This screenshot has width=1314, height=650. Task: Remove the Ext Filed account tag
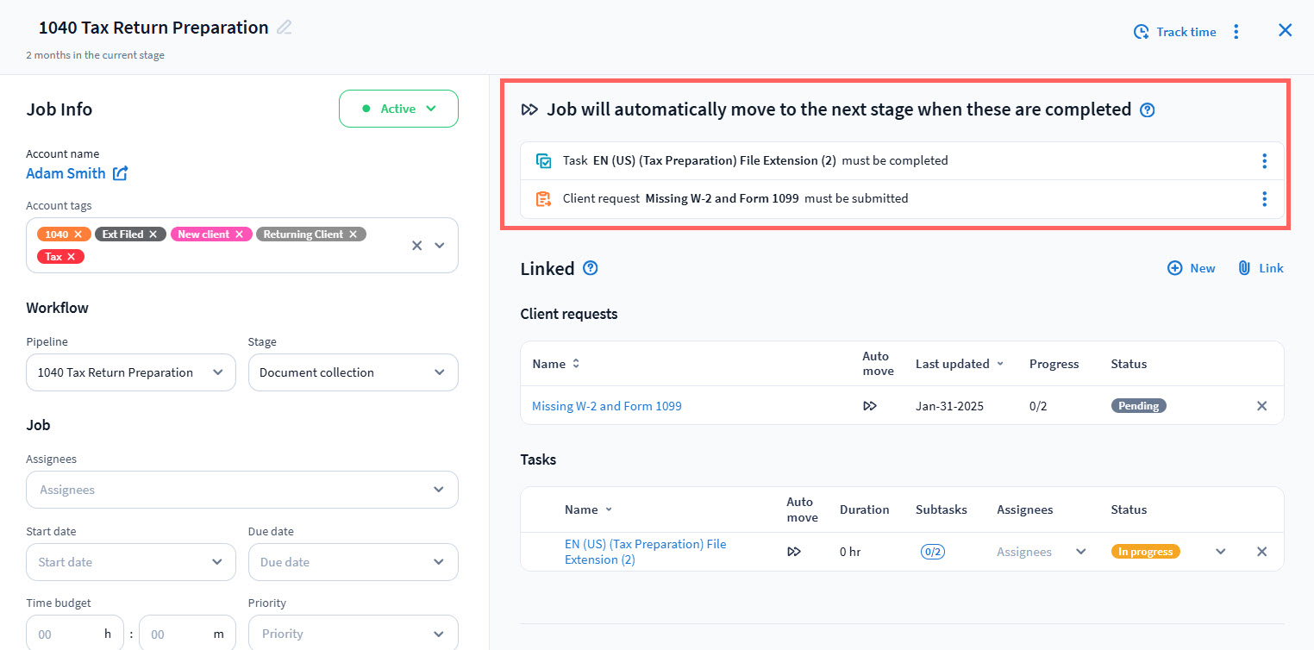(153, 234)
